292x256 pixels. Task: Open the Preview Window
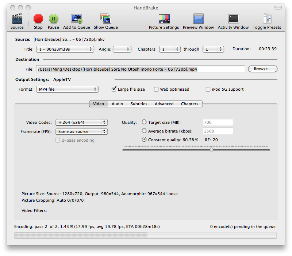(x=198, y=19)
